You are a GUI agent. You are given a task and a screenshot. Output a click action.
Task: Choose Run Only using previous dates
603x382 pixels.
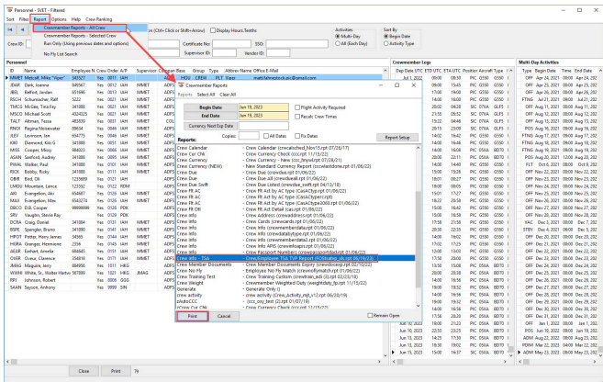point(86,43)
